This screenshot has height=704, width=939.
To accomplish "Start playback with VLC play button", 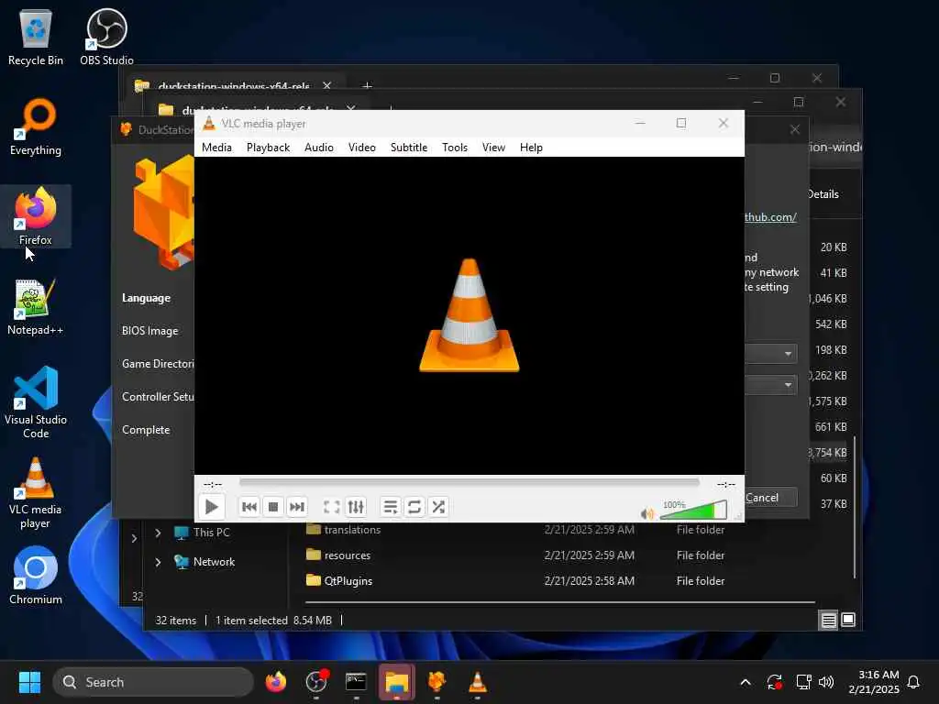I will click(212, 507).
